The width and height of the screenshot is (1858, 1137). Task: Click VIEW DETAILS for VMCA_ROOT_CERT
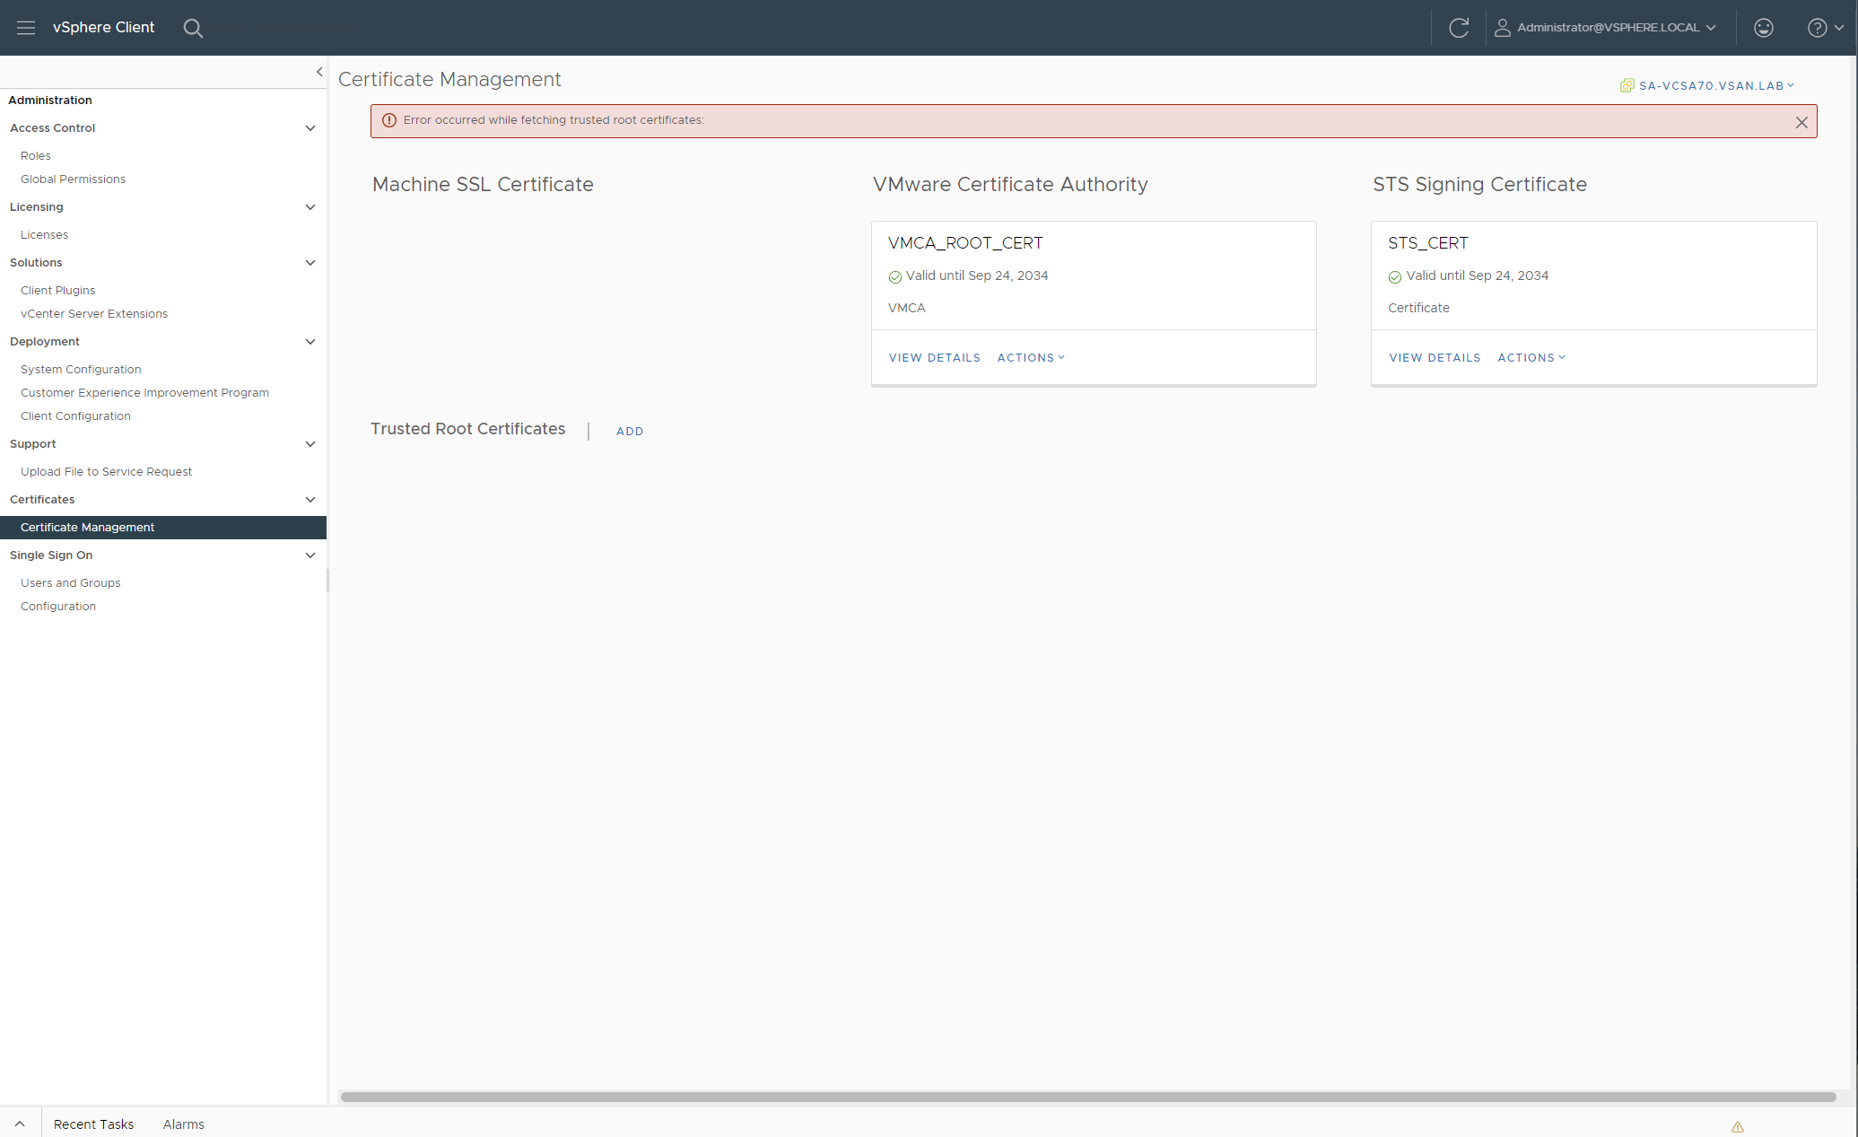point(934,358)
